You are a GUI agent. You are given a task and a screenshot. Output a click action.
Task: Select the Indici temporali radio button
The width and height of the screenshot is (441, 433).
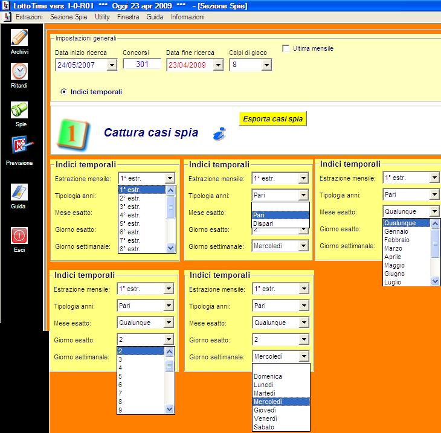point(64,92)
